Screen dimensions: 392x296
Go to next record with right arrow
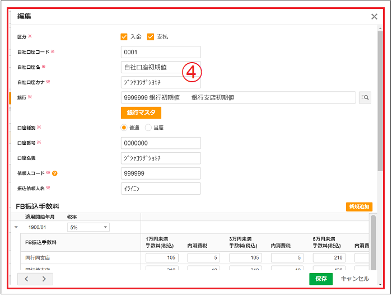pos(44,279)
